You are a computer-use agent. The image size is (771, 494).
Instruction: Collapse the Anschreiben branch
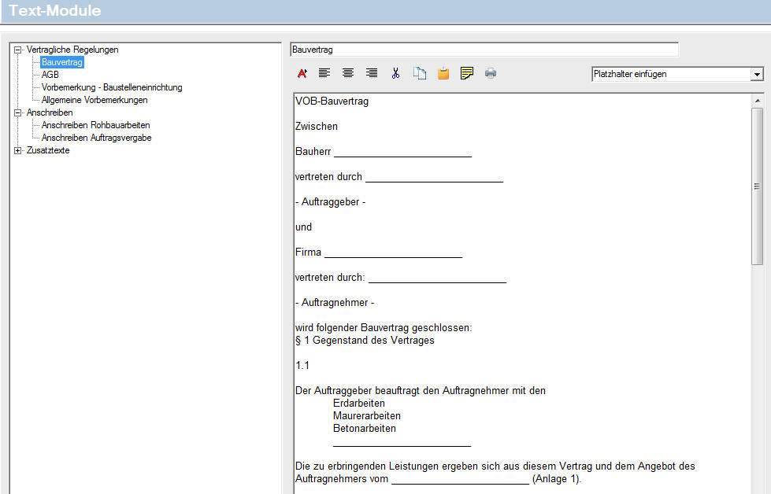coord(17,112)
